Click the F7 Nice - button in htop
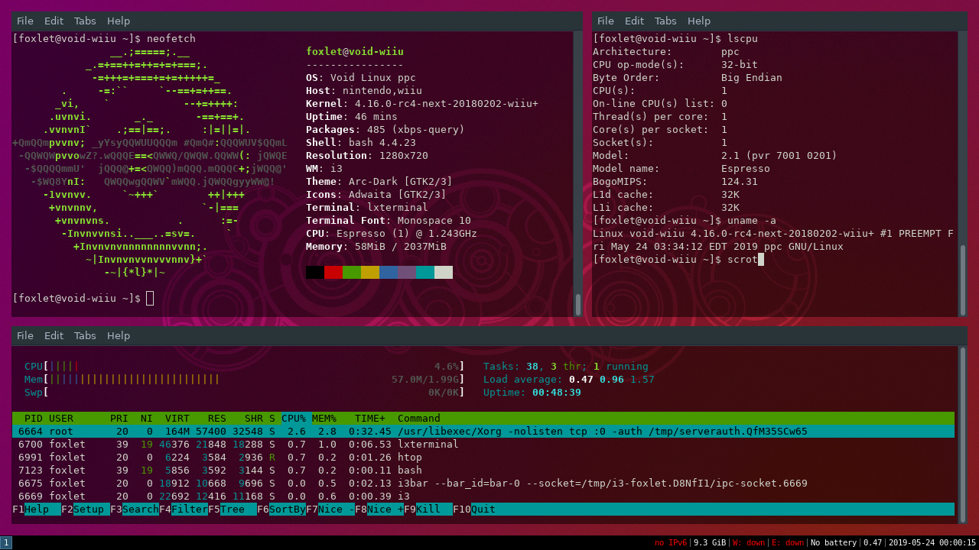Image resolution: width=979 pixels, height=550 pixels. point(330,510)
